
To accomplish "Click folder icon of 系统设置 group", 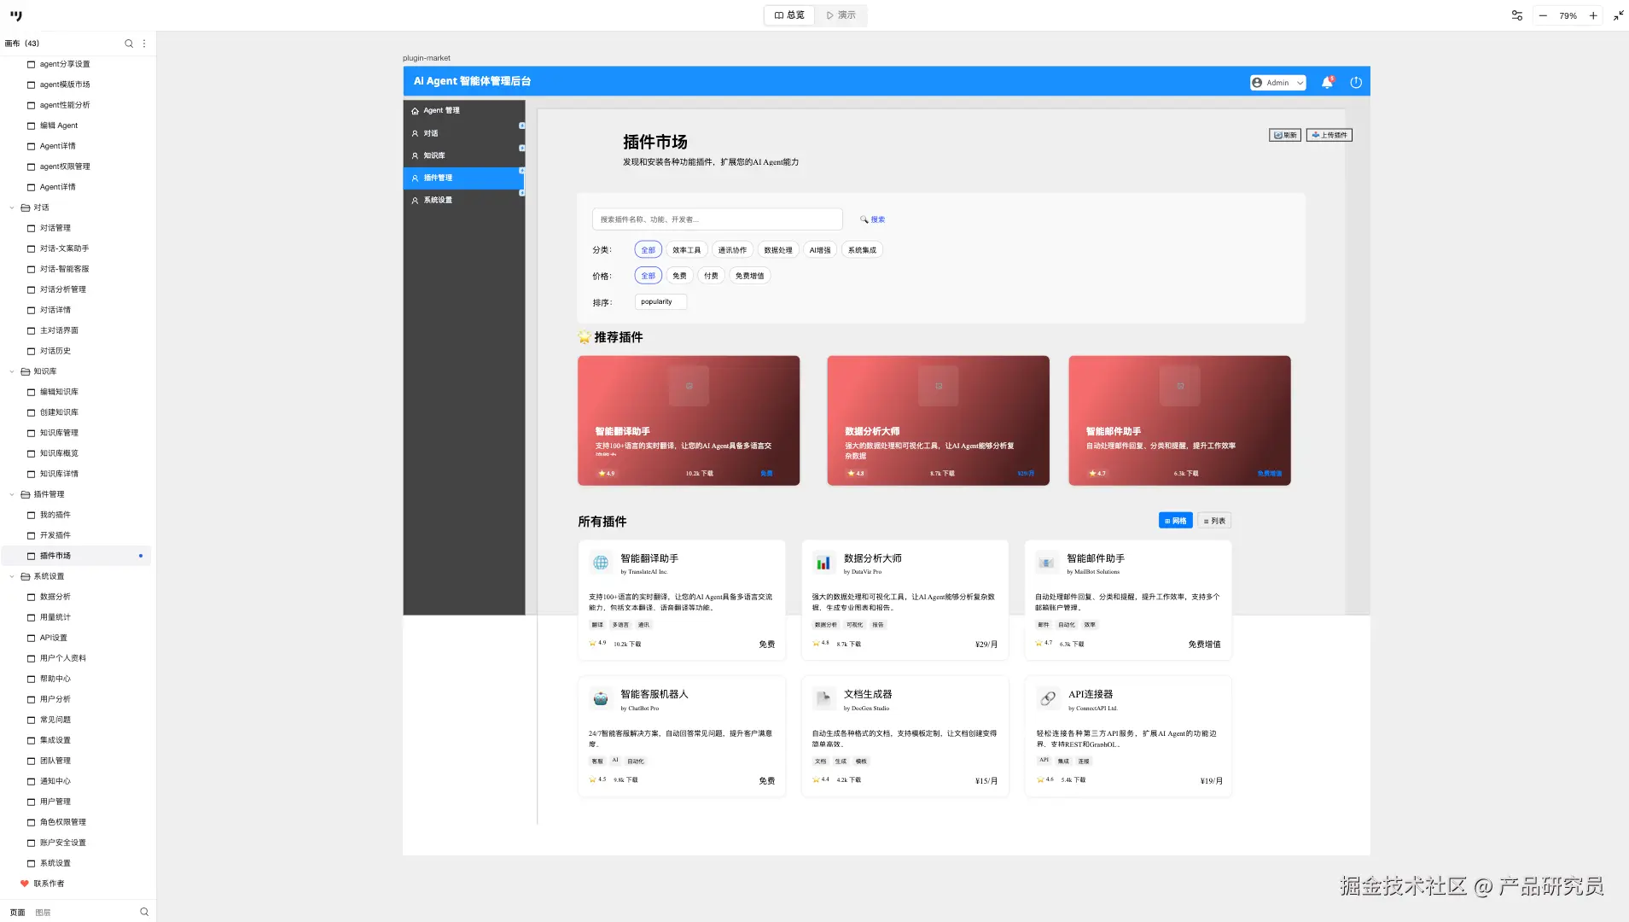I will point(26,576).
